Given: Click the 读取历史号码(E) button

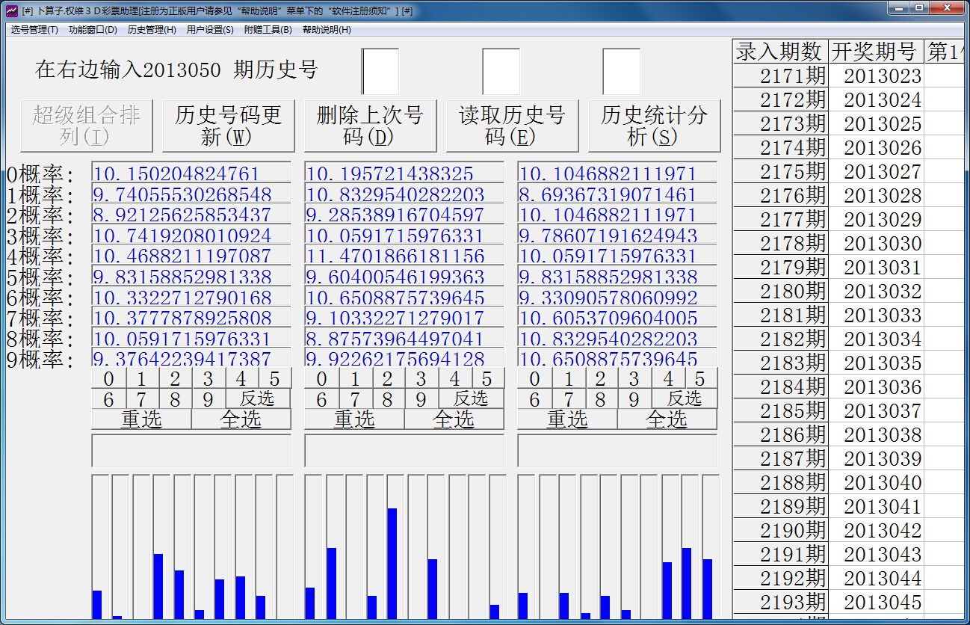Looking at the screenshot, I should click(x=513, y=126).
